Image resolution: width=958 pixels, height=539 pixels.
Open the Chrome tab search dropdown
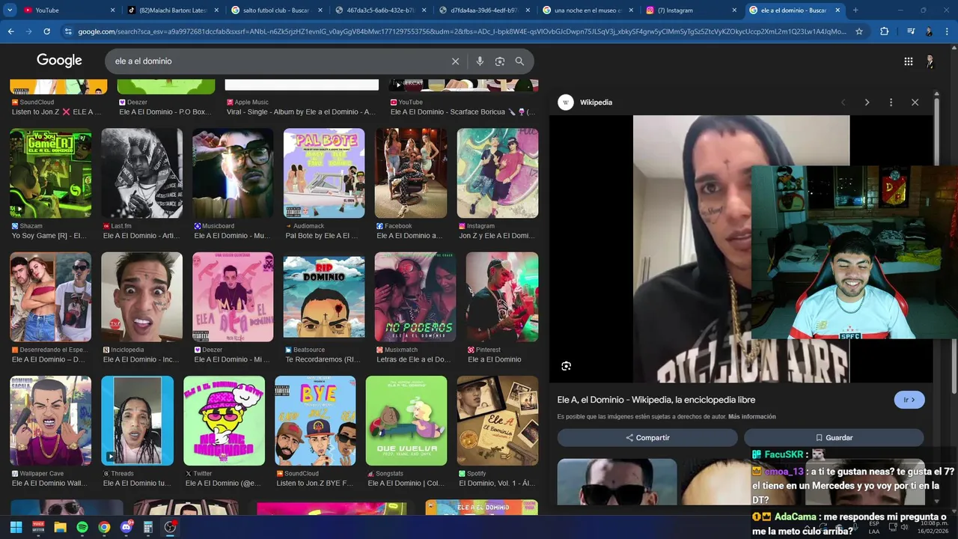10,10
